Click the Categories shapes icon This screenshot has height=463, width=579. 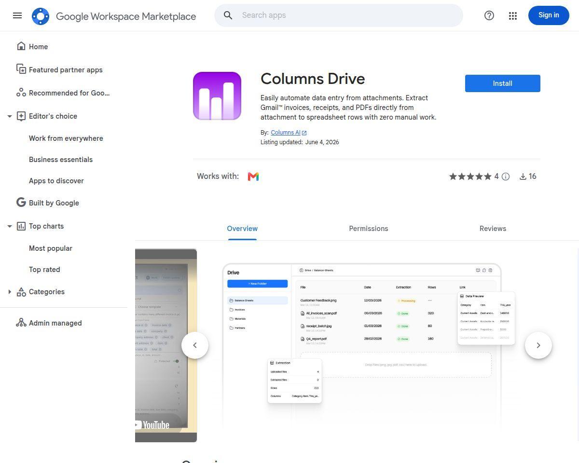tap(21, 291)
